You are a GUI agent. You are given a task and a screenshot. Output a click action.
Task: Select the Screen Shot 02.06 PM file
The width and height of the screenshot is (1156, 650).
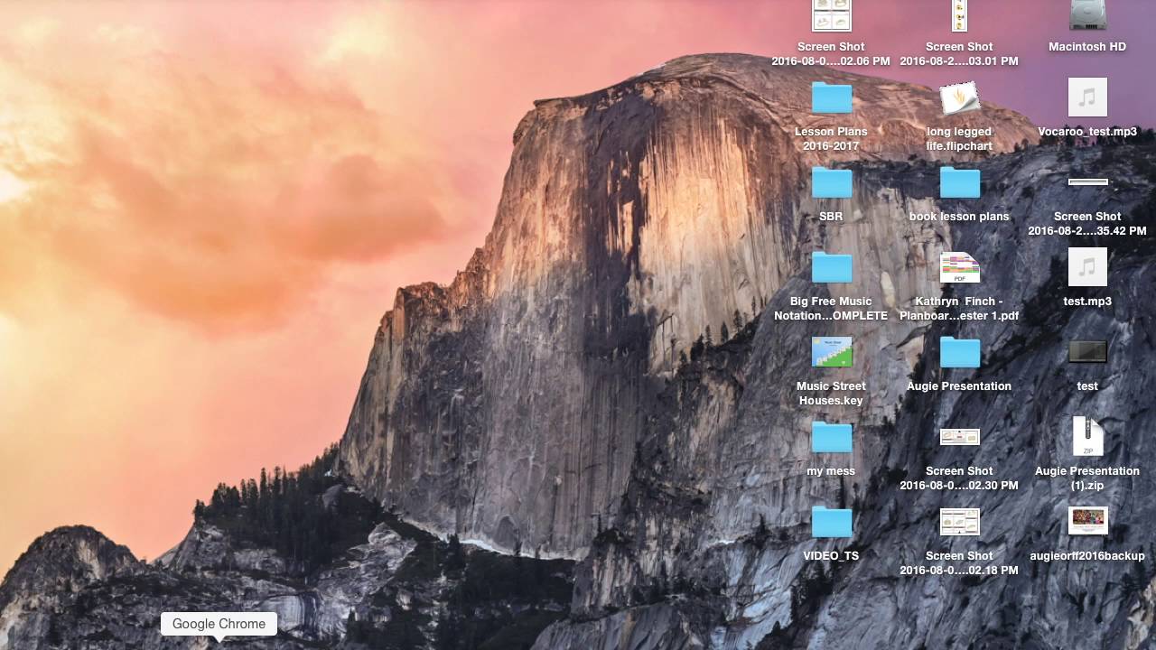click(x=832, y=16)
